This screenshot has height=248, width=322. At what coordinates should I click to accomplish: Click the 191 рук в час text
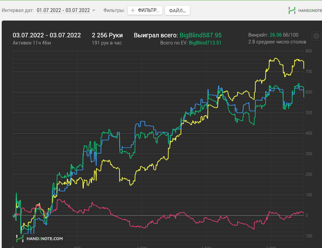pyautogui.click(x=107, y=43)
